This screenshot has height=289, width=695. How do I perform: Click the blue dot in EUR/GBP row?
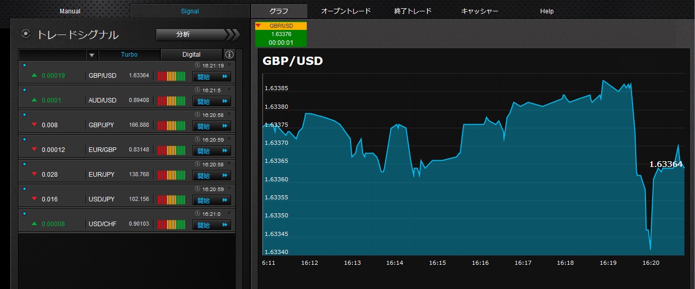point(24,139)
